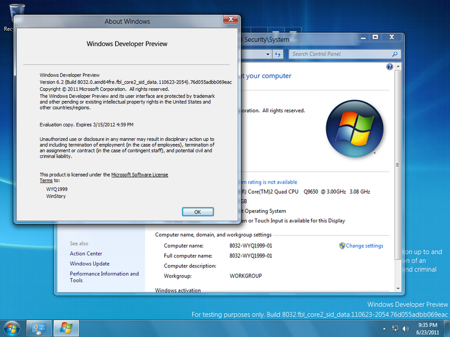This screenshot has height=337, width=450.
Task: Click the Version 6.2 Build 8032 line
Action: [136, 82]
